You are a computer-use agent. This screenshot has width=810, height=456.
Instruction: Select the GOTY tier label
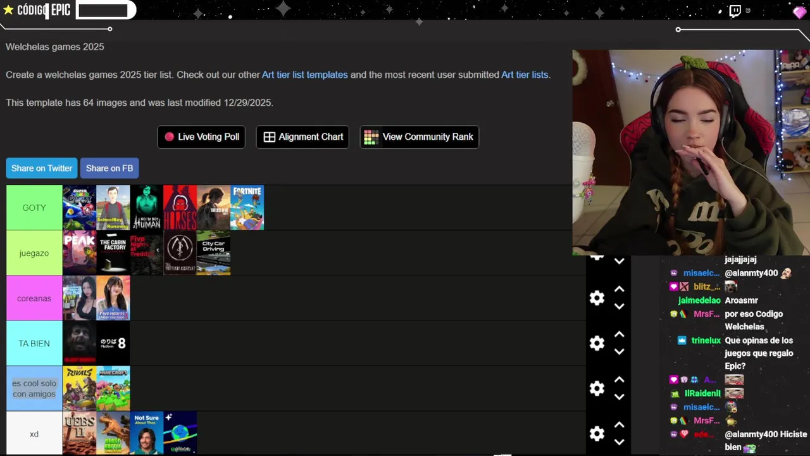pyautogui.click(x=34, y=208)
